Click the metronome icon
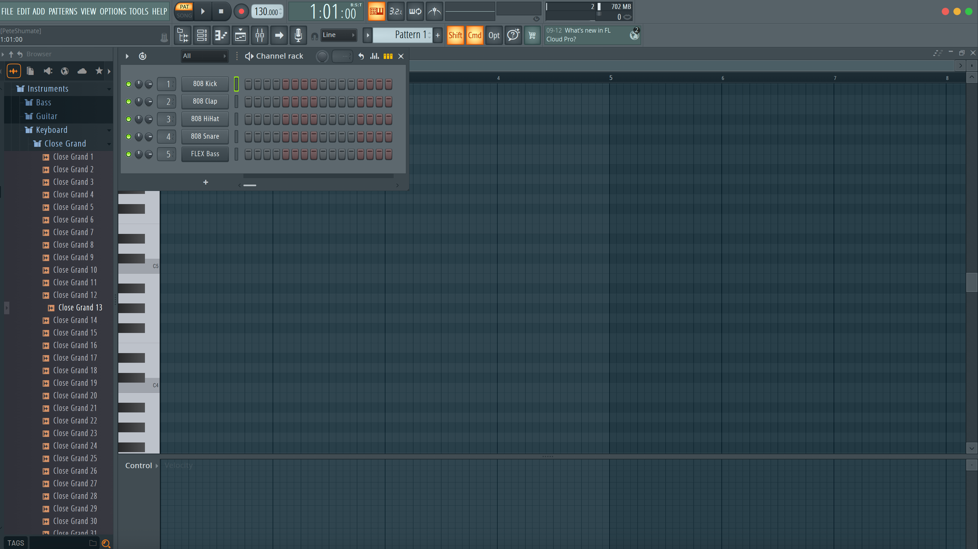Image resolution: width=978 pixels, height=549 pixels. point(434,11)
